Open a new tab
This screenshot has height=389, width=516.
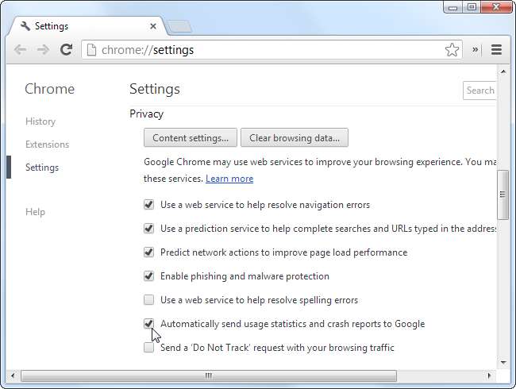pyautogui.click(x=179, y=27)
